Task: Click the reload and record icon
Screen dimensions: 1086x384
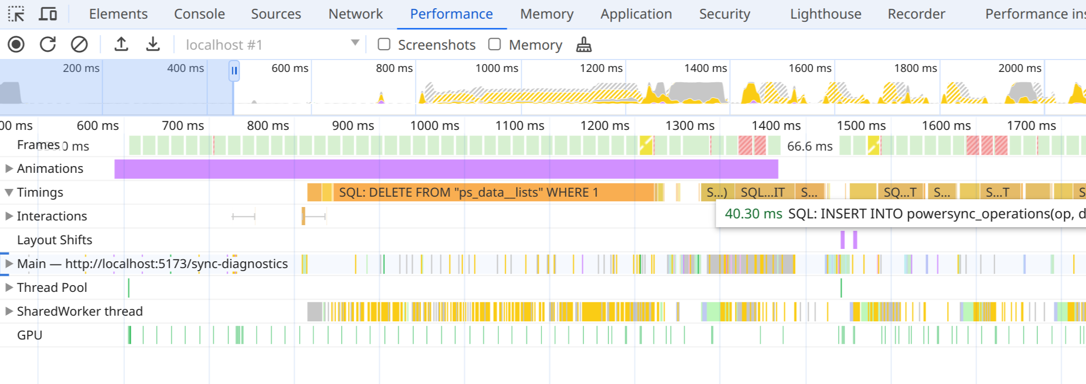Action: (48, 45)
